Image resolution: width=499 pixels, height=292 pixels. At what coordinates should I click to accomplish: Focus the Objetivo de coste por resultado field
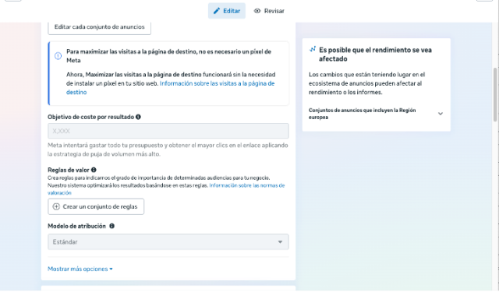168,131
